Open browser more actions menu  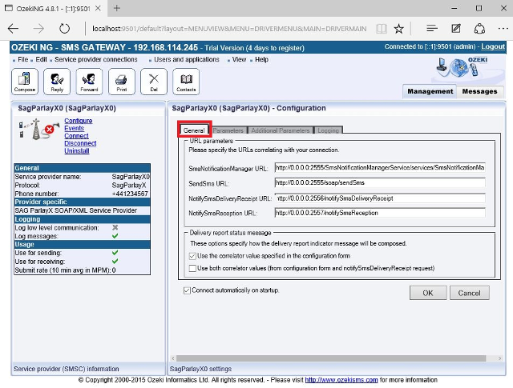point(503,29)
